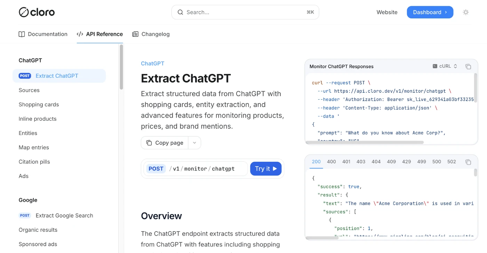Copy the response code sample
This screenshot has height=253, width=487.
tap(468, 162)
